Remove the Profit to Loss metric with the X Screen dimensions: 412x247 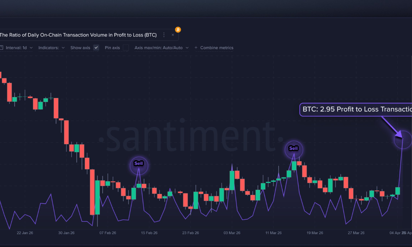pyautogui.click(x=173, y=35)
